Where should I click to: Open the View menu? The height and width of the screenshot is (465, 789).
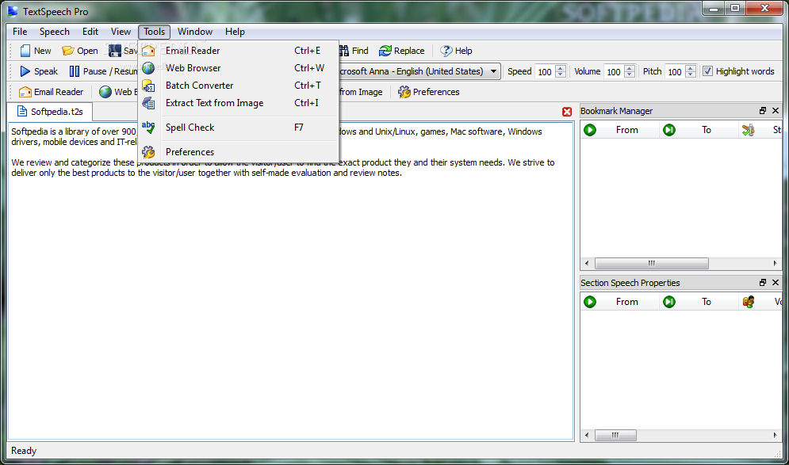pyautogui.click(x=121, y=32)
